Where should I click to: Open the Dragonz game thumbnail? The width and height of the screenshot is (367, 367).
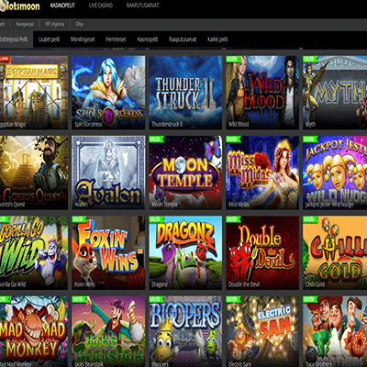coord(185,253)
